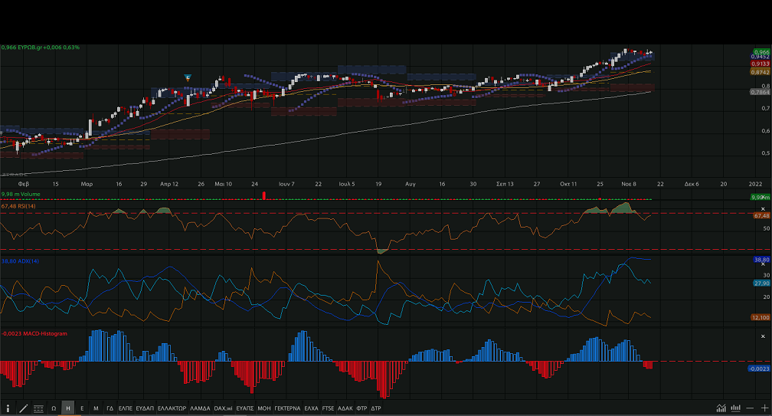Open the chart indicators icon

pyautogui.click(x=721, y=408)
